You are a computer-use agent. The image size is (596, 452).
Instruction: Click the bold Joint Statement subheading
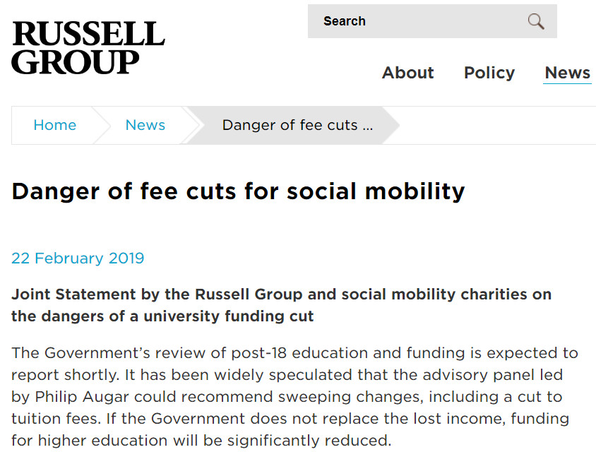click(x=281, y=305)
